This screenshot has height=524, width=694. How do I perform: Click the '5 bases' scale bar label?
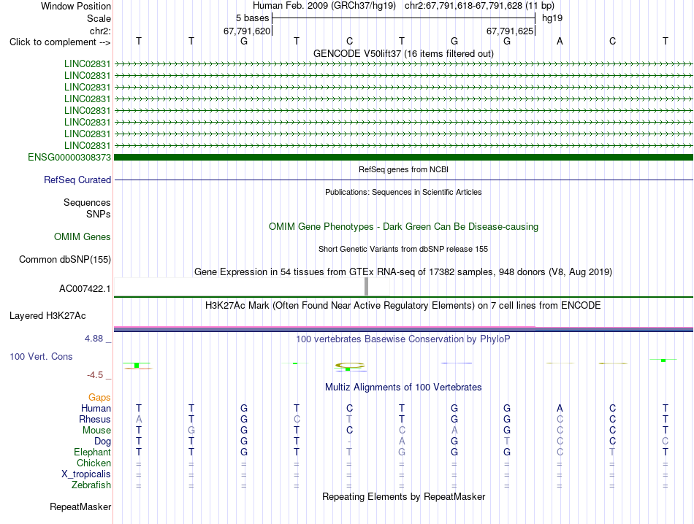point(252,18)
